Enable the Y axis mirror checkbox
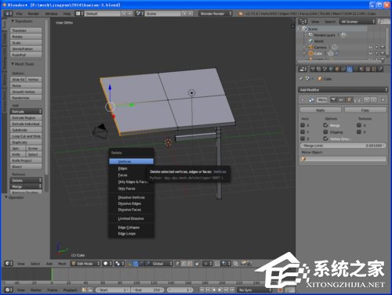This screenshot has width=392, height=295. 303,132
